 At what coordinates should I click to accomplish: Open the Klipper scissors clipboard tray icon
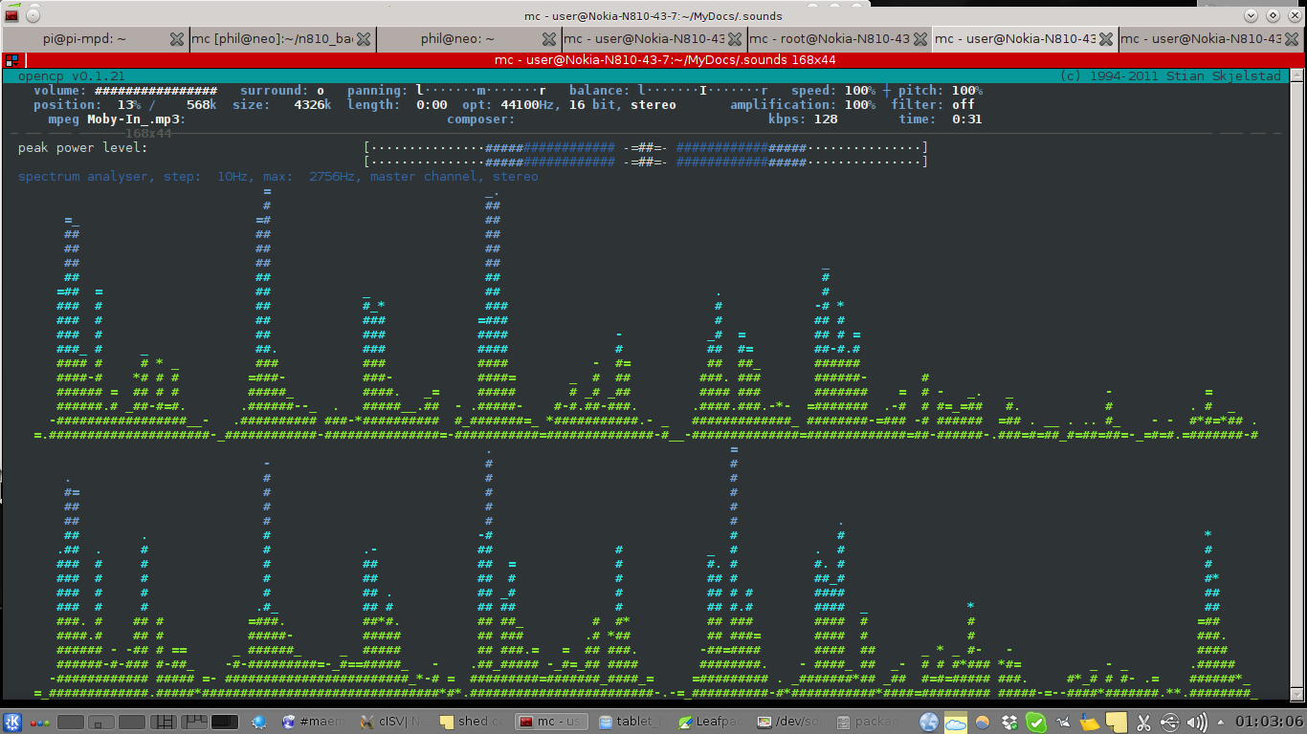click(x=1143, y=722)
